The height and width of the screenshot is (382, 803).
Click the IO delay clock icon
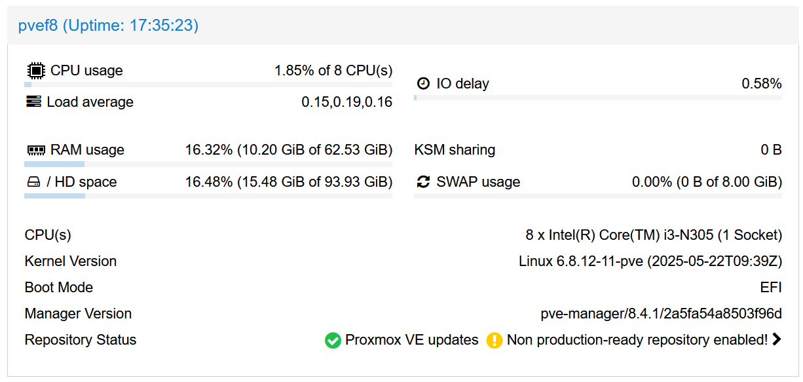pos(424,84)
